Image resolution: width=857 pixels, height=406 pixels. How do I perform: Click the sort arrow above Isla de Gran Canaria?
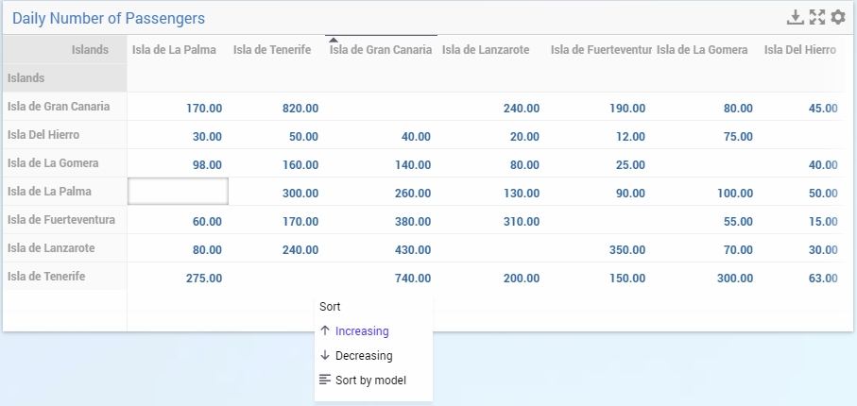[333, 40]
